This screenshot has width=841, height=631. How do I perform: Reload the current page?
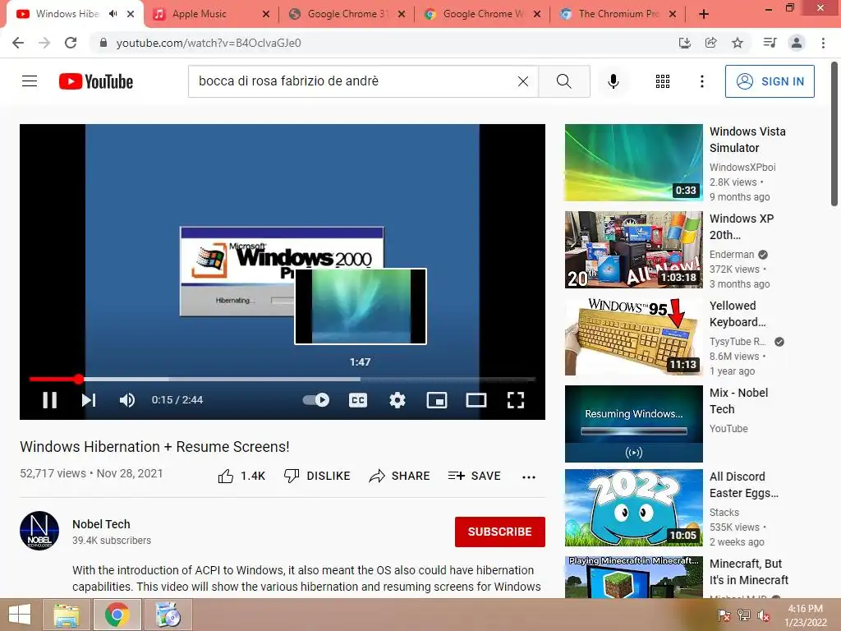[x=71, y=43]
